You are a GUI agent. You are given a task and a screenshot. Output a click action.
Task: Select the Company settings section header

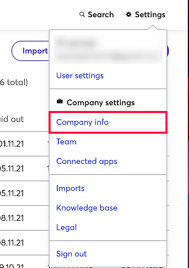pos(101,102)
